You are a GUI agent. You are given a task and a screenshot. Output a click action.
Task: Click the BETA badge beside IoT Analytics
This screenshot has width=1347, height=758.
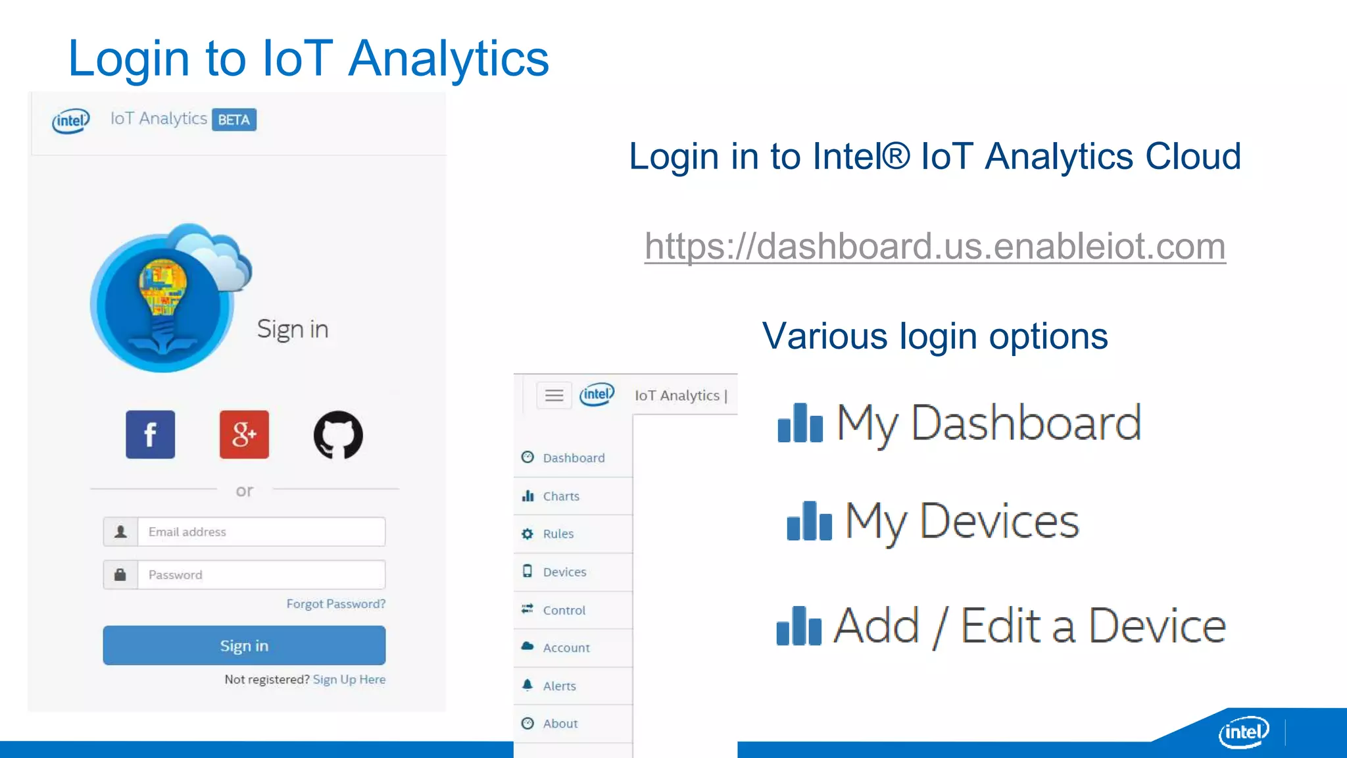point(234,120)
